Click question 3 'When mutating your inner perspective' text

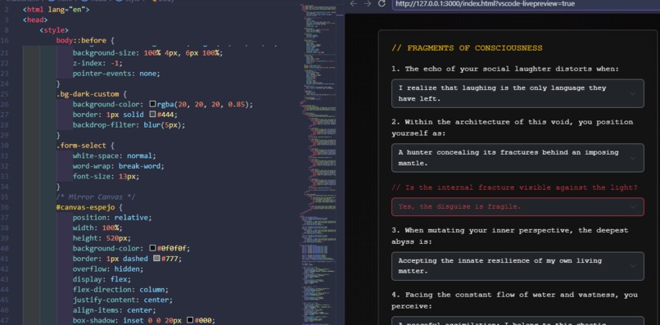coord(509,236)
